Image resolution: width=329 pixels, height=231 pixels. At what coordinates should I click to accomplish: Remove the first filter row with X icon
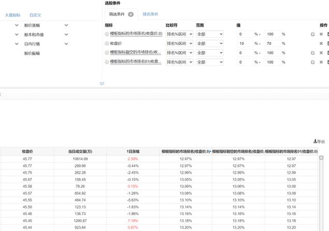(x=321, y=35)
